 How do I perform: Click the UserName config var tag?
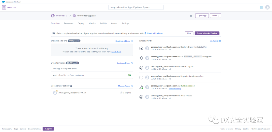click(188, 57)
